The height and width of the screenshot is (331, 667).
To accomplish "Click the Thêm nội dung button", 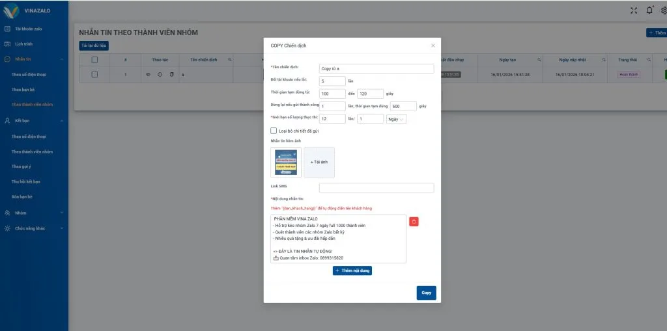I will pyautogui.click(x=352, y=270).
